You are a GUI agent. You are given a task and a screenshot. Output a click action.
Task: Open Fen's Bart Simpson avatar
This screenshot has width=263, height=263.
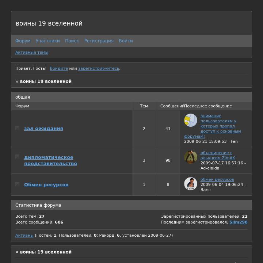click(191, 120)
